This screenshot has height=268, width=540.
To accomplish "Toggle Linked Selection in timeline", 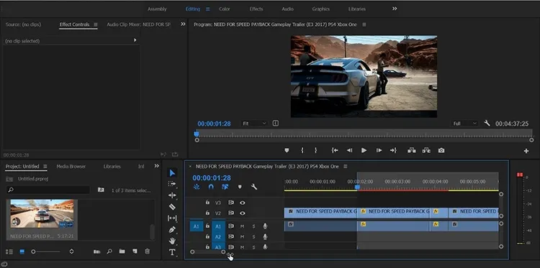I will (x=225, y=187).
